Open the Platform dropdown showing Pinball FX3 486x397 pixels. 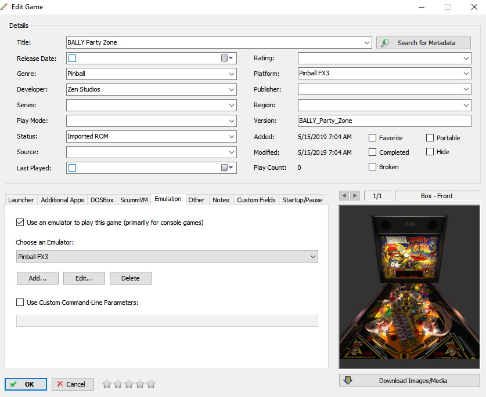tap(466, 74)
